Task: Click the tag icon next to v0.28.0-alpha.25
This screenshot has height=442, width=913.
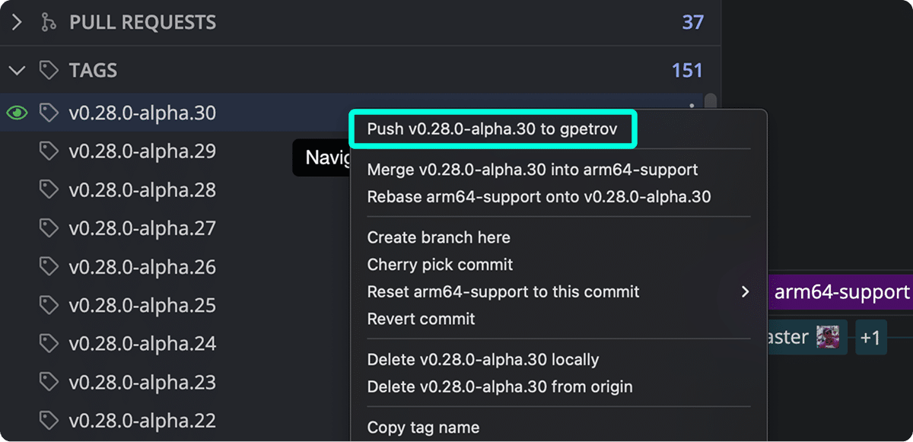Action: [48, 305]
